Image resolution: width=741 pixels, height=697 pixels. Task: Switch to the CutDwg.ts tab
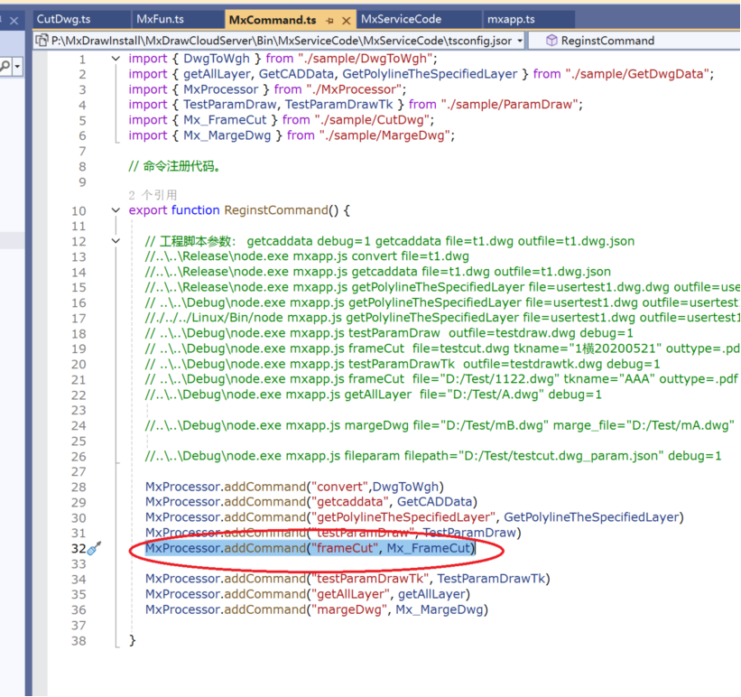[63, 19]
